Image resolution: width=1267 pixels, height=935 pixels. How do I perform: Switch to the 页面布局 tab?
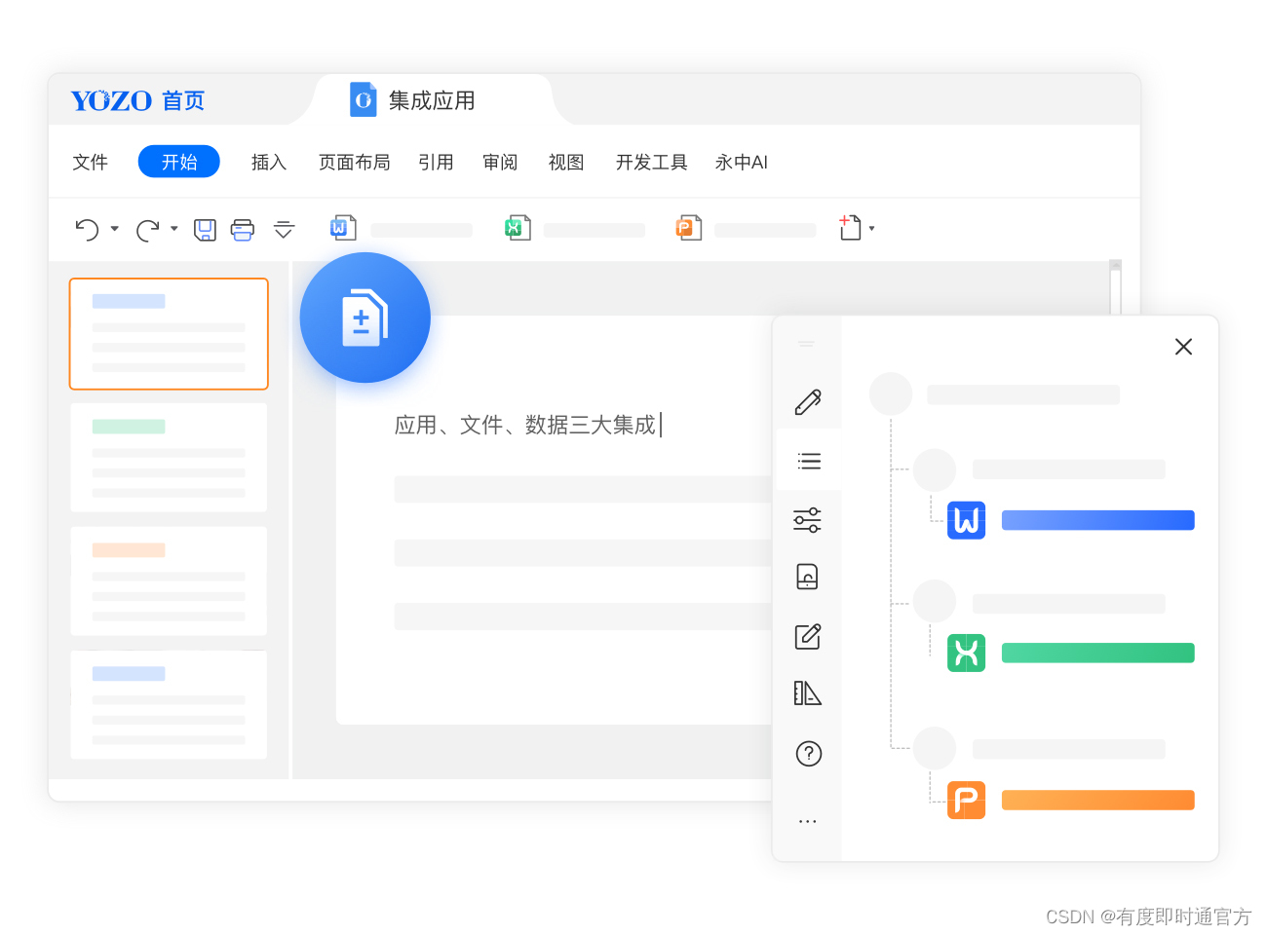(355, 162)
